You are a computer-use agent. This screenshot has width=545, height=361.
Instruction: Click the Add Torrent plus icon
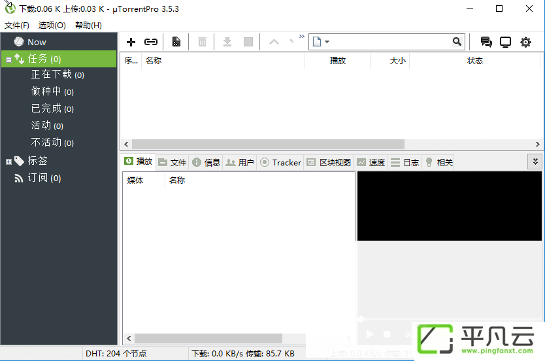point(131,42)
